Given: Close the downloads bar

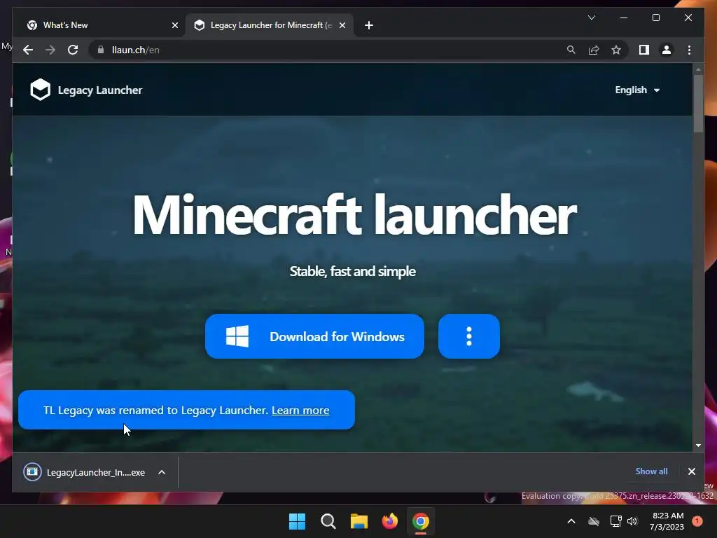Looking at the screenshot, I should (x=691, y=471).
